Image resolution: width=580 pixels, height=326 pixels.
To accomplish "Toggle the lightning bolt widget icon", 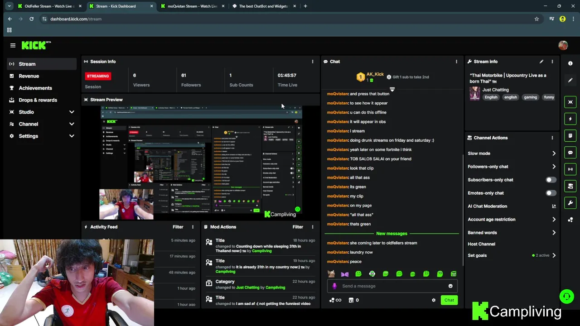I will (570, 119).
